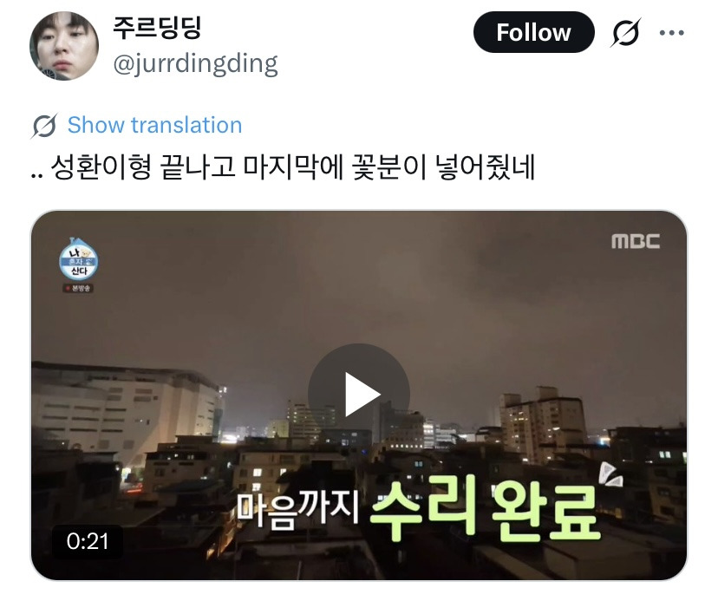Click the red 본방송 live badge

(78, 288)
